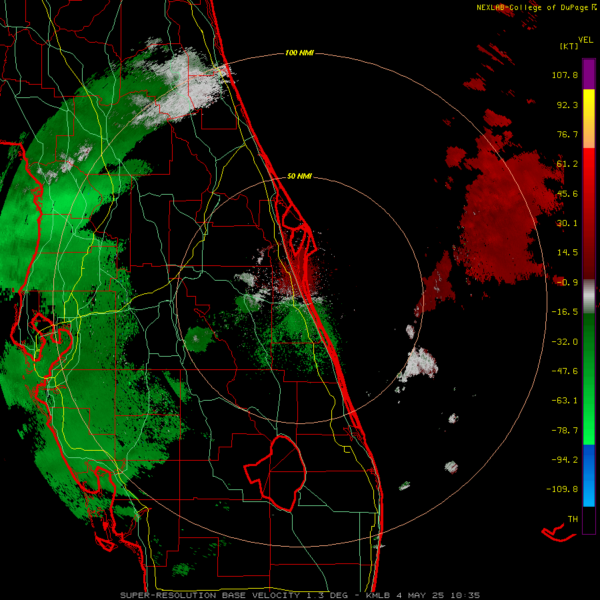Select the -16.5 value on the velocity scale

(x=565, y=312)
